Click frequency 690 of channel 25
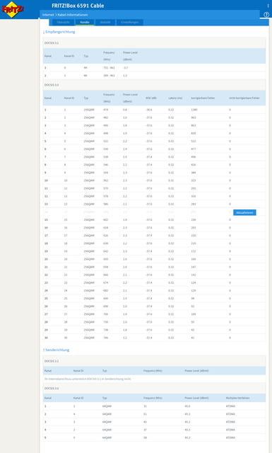272x453 pixels. [x=105, y=299]
